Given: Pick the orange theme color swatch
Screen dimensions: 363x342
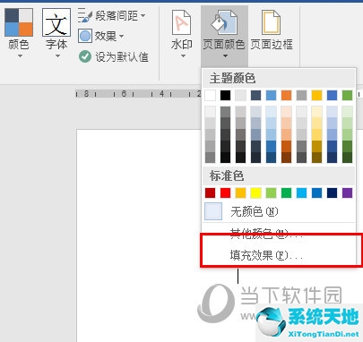Looking at the screenshot, I should pos(286,96).
